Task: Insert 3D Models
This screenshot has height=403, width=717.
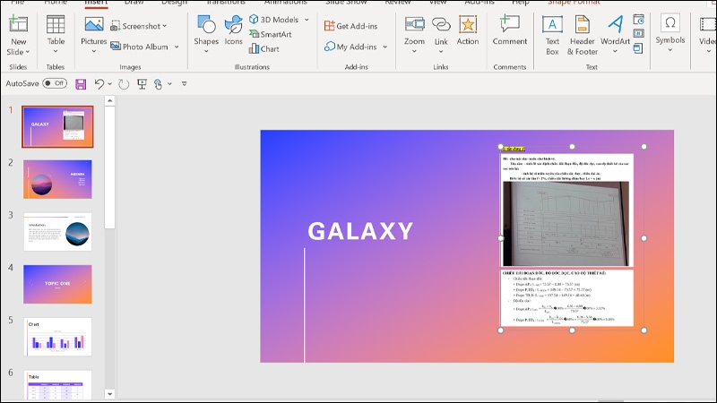Action: (x=273, y=20)
